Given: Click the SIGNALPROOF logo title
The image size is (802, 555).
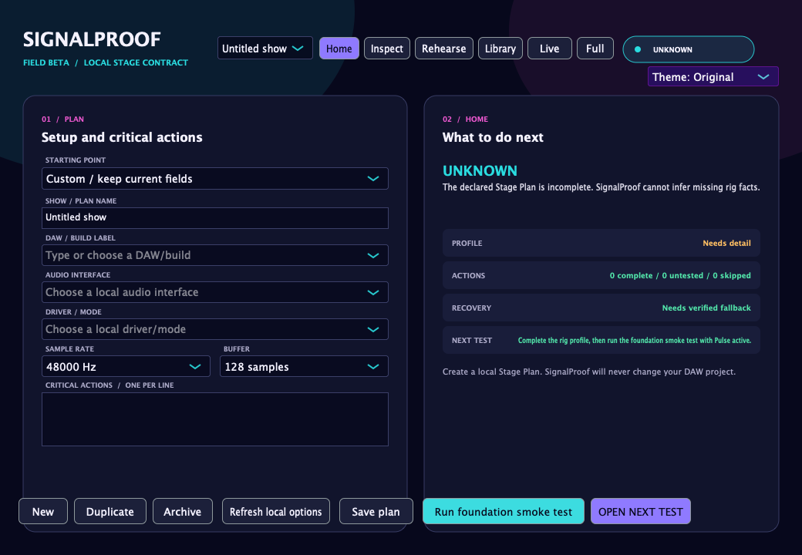Looking at the screenshot, I should tap(92, 39).
